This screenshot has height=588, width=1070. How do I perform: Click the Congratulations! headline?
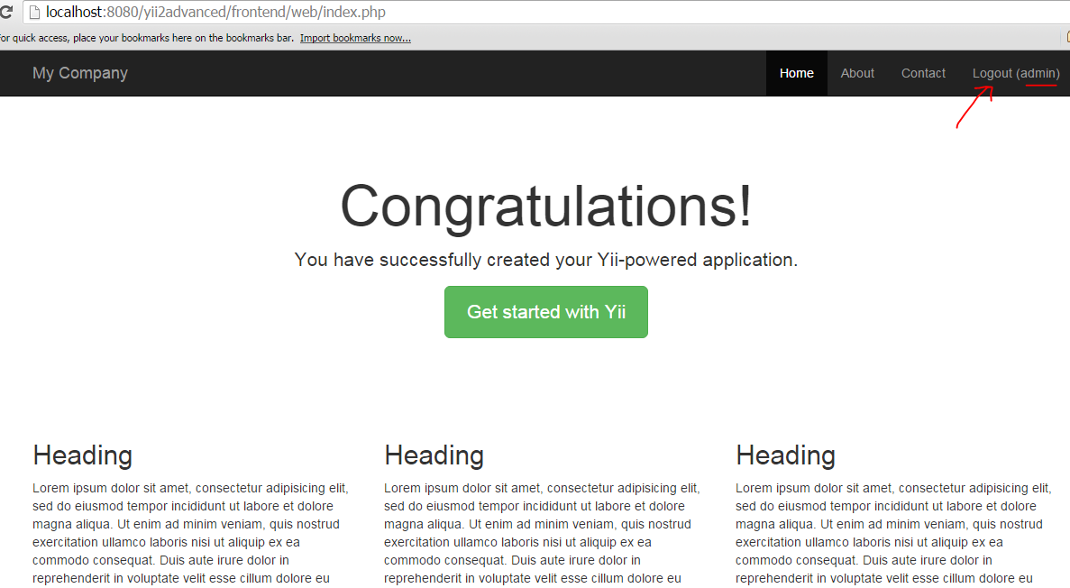tap(545, 206)
